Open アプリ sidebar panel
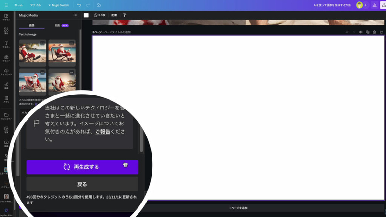 tap(6, 100)
